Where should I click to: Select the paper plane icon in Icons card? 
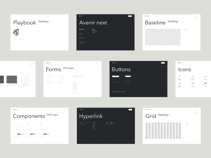[193, 76]
